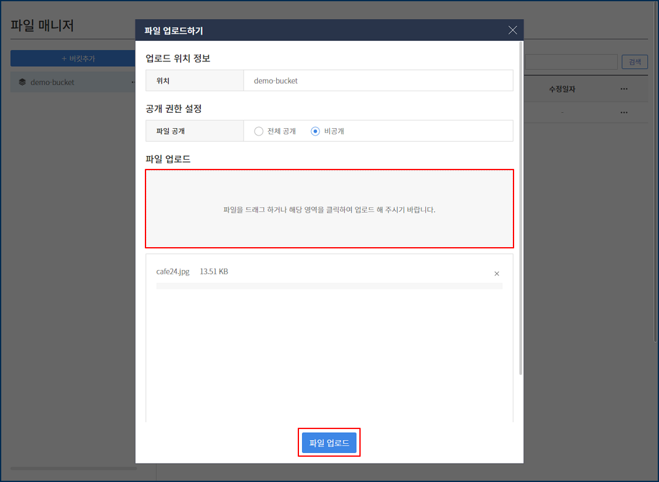Click the + 버킷추가 button
The width and height of the screenshot is (659, 482).
[x=73, y=59]
